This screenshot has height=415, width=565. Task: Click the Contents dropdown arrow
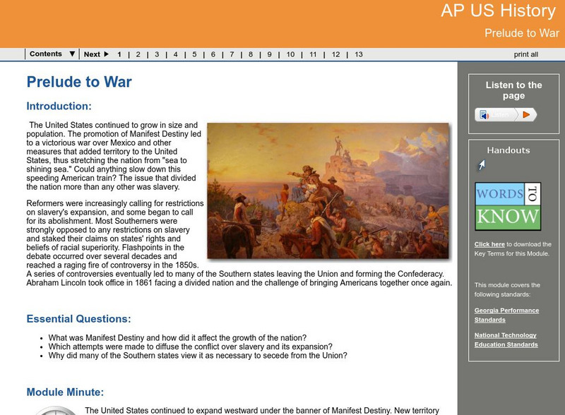[x=72, y=54]
